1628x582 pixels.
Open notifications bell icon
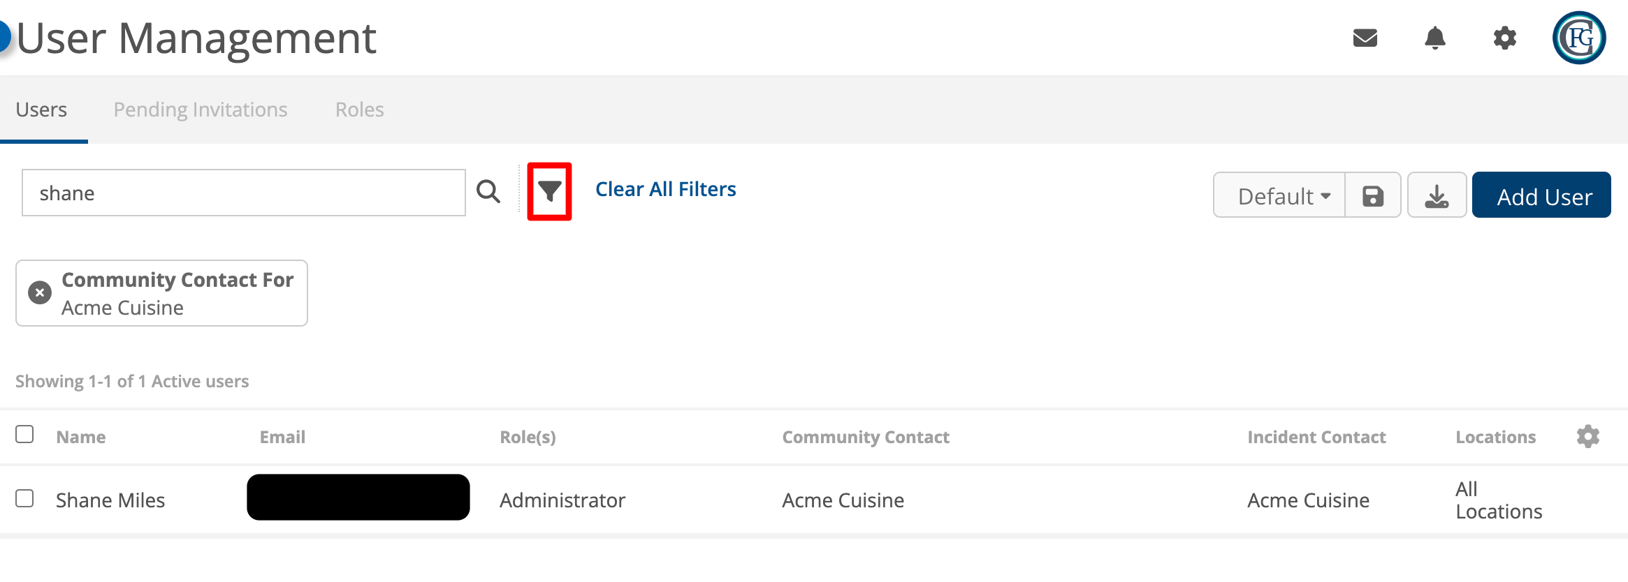click(1434, 38)
